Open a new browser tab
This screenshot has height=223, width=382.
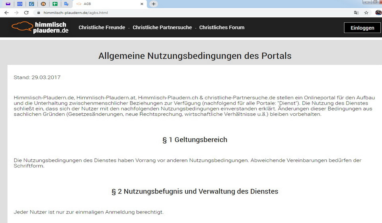(x=154, y=4)
